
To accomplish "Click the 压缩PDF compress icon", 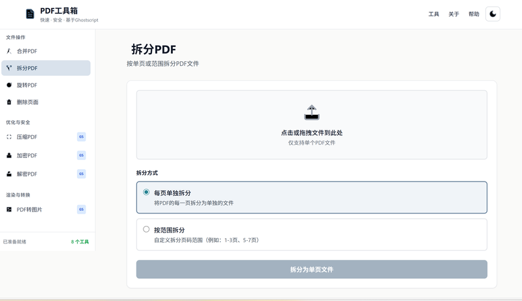I will coord(9,137).
